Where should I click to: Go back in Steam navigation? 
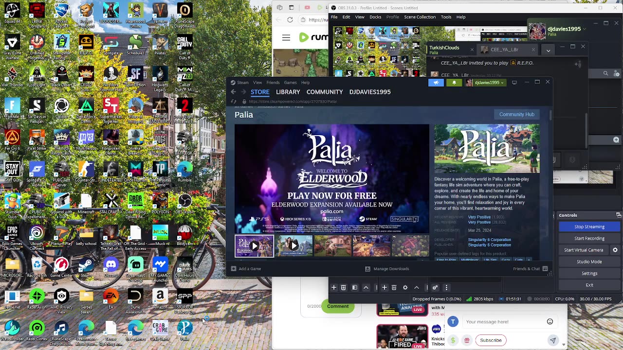(234, 92)
